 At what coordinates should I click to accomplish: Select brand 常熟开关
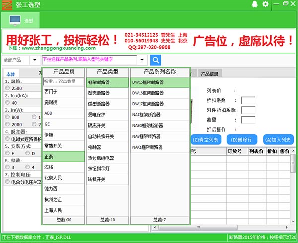pyautogui.click(x=64, y=146)
